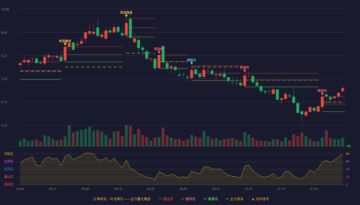The image size is (360, 205).
Task: Toggle the 强压线 legend series
Action: [x=166, y=199]
